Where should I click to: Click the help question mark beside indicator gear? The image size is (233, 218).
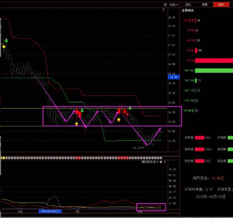[x=165, y=162]
